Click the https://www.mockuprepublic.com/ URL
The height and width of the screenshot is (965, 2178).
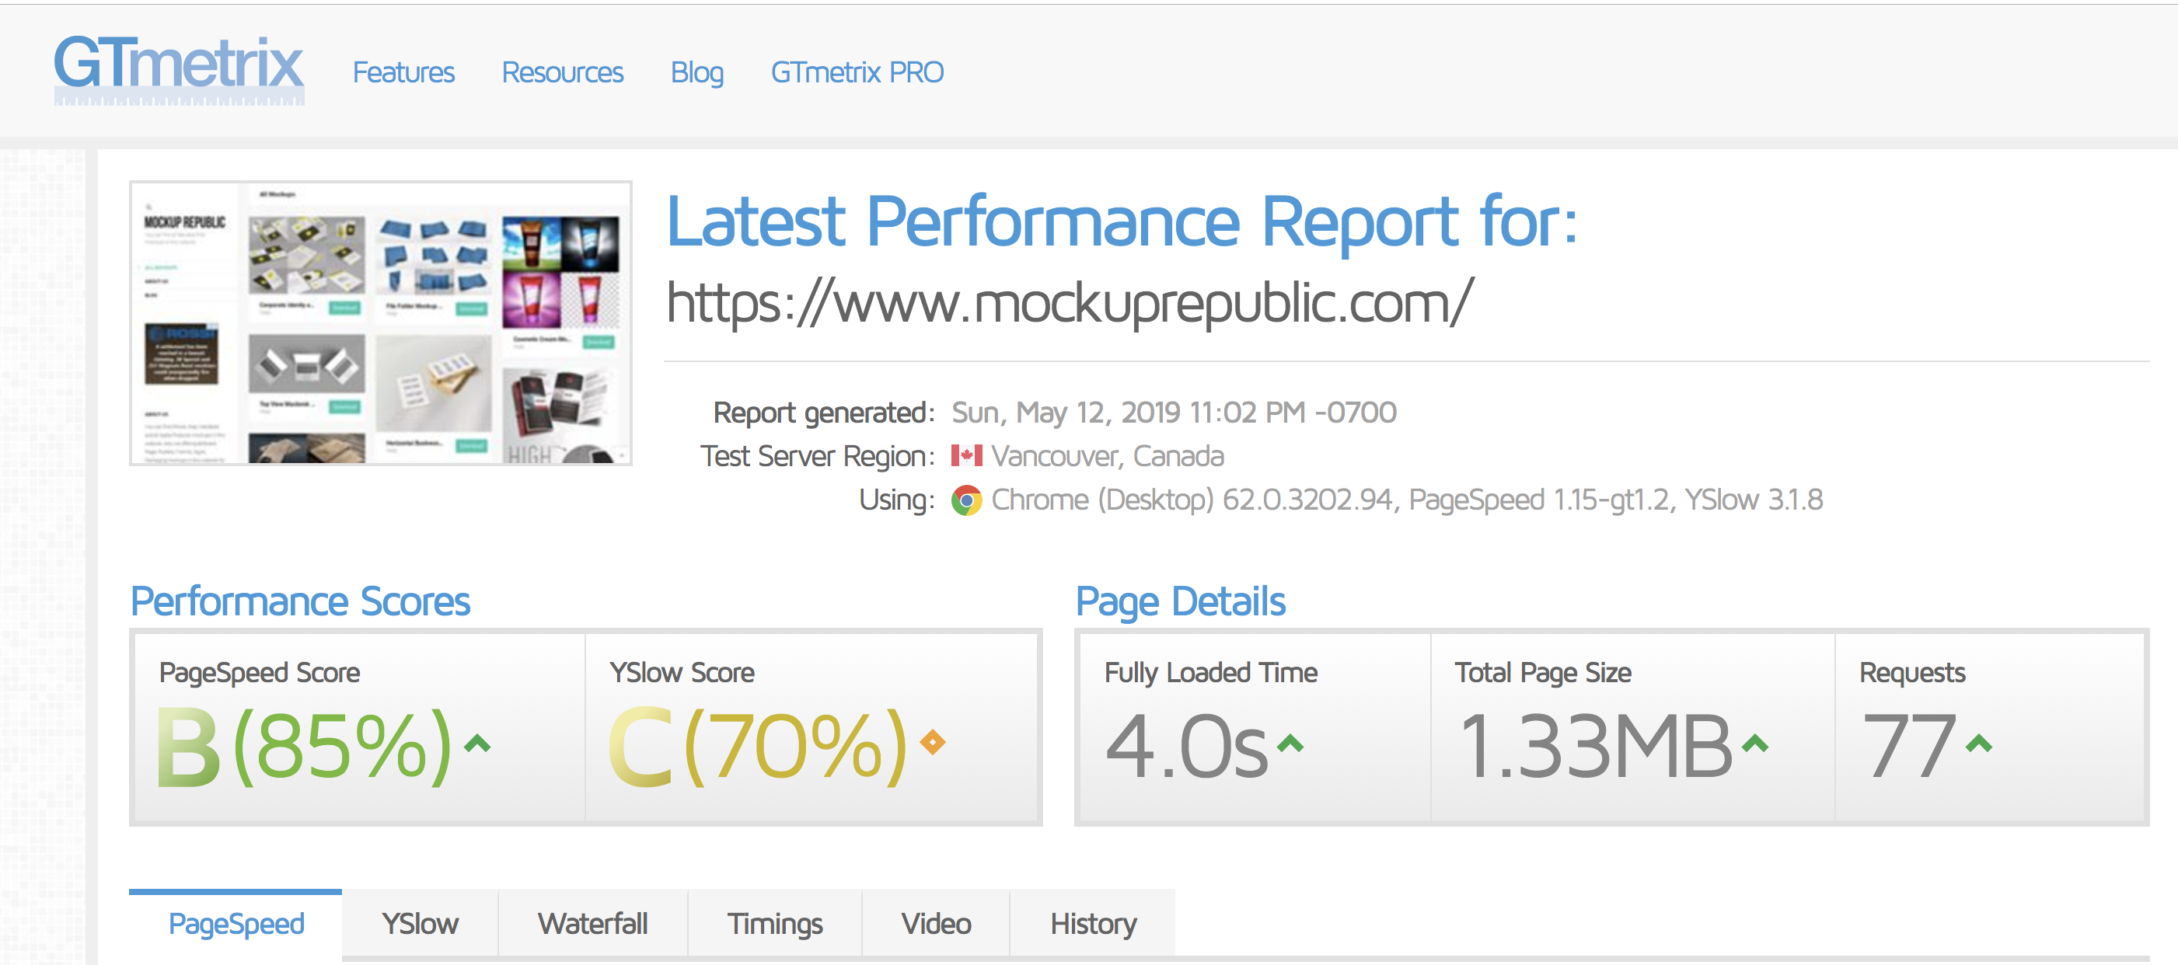point(1070,303)
